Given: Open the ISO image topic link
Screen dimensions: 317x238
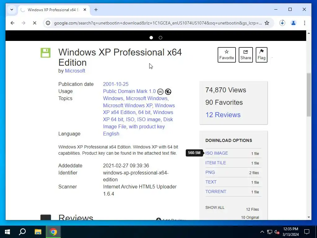Looking at the screenshot, I should click(x=149, y=119).
